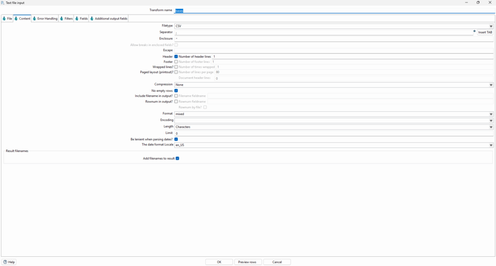Click the Preview rows button
This screenshot has width=496, height=266.
pyautogui.click(x=248, y=262)
